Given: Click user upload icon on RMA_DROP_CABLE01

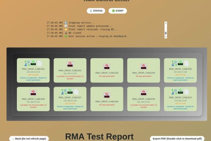Looking at the screenshot, I should [27, 63].
